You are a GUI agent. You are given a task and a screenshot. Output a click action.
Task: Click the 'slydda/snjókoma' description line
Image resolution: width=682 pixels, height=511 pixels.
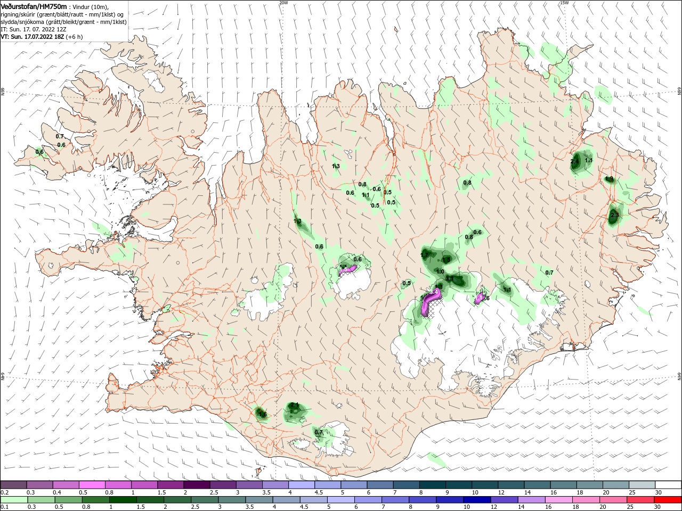tap(63, 22)
